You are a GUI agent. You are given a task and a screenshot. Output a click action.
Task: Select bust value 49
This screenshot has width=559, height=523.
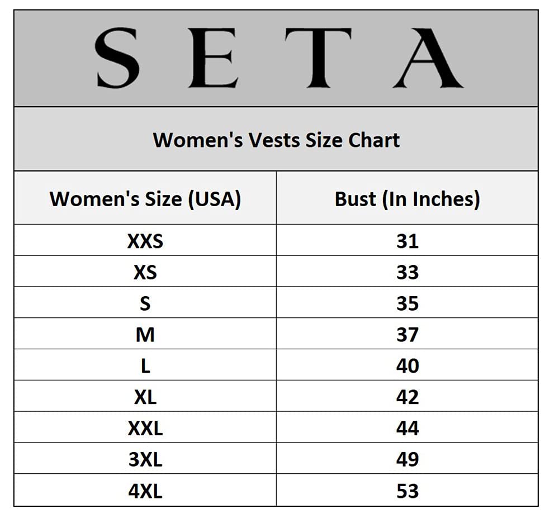pyautogui.click(x=407, y=460)
